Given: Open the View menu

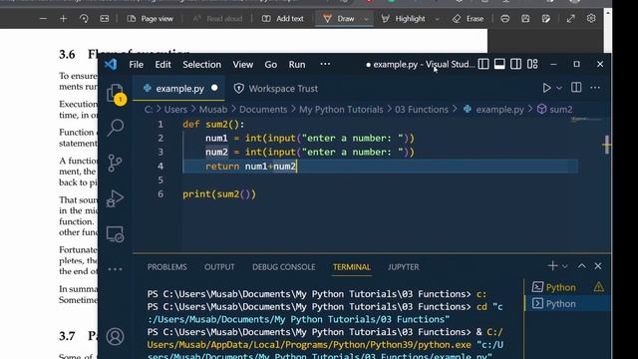Looking at the screenshot, I should [243, 64].
